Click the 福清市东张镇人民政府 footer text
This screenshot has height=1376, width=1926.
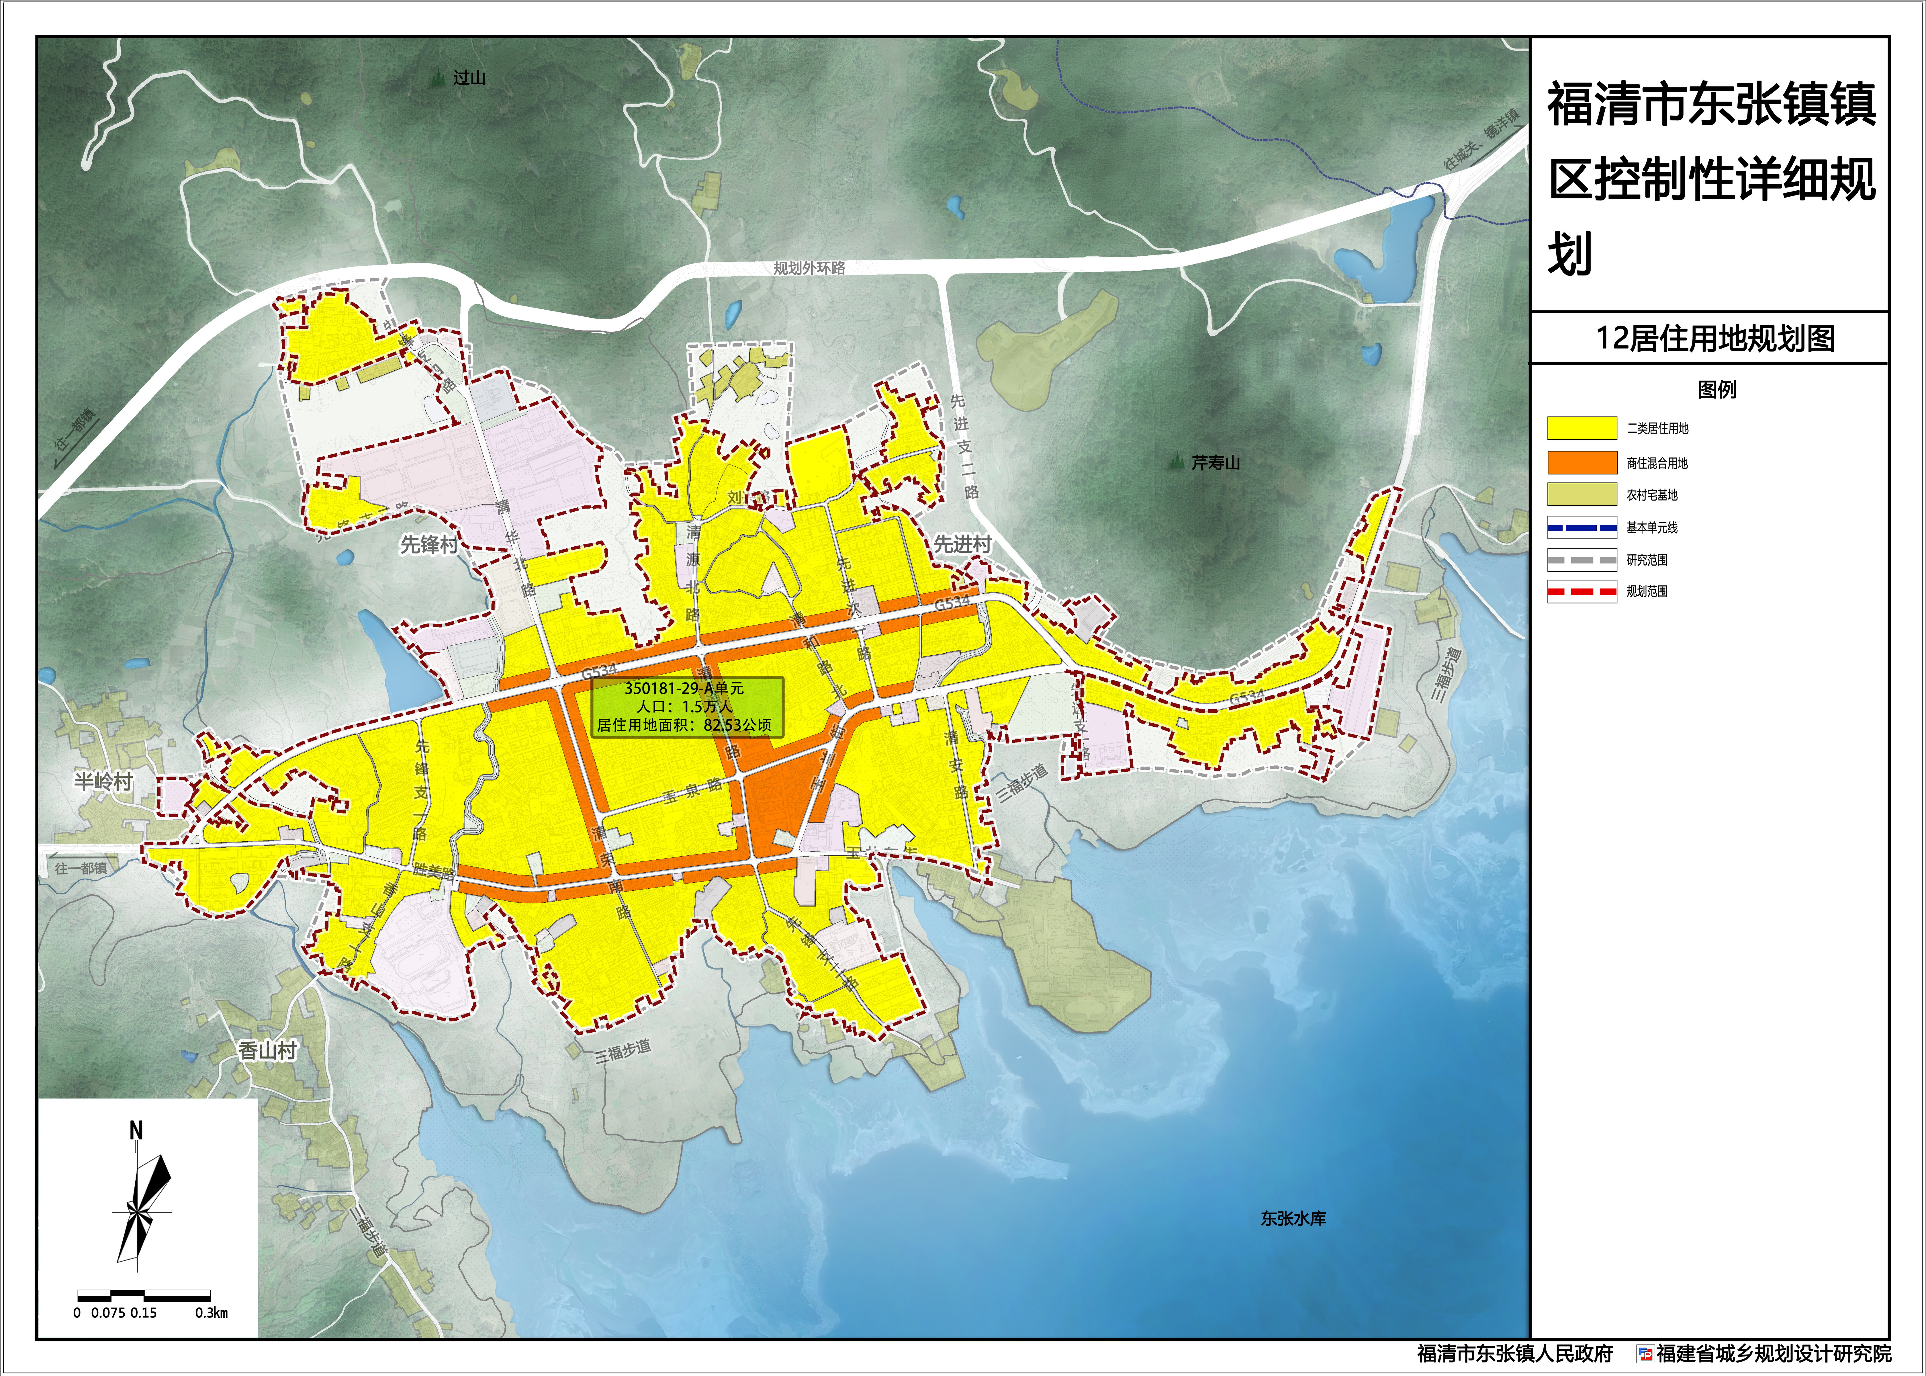1515,1354
